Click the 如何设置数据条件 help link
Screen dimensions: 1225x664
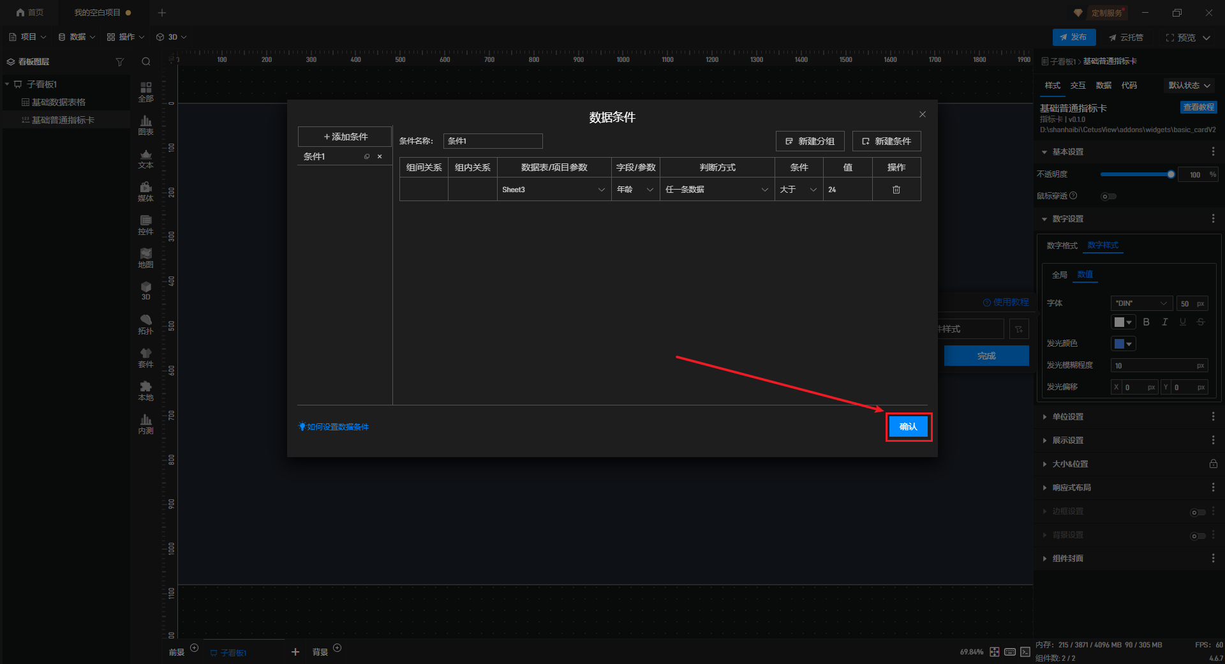coord(338,427)
